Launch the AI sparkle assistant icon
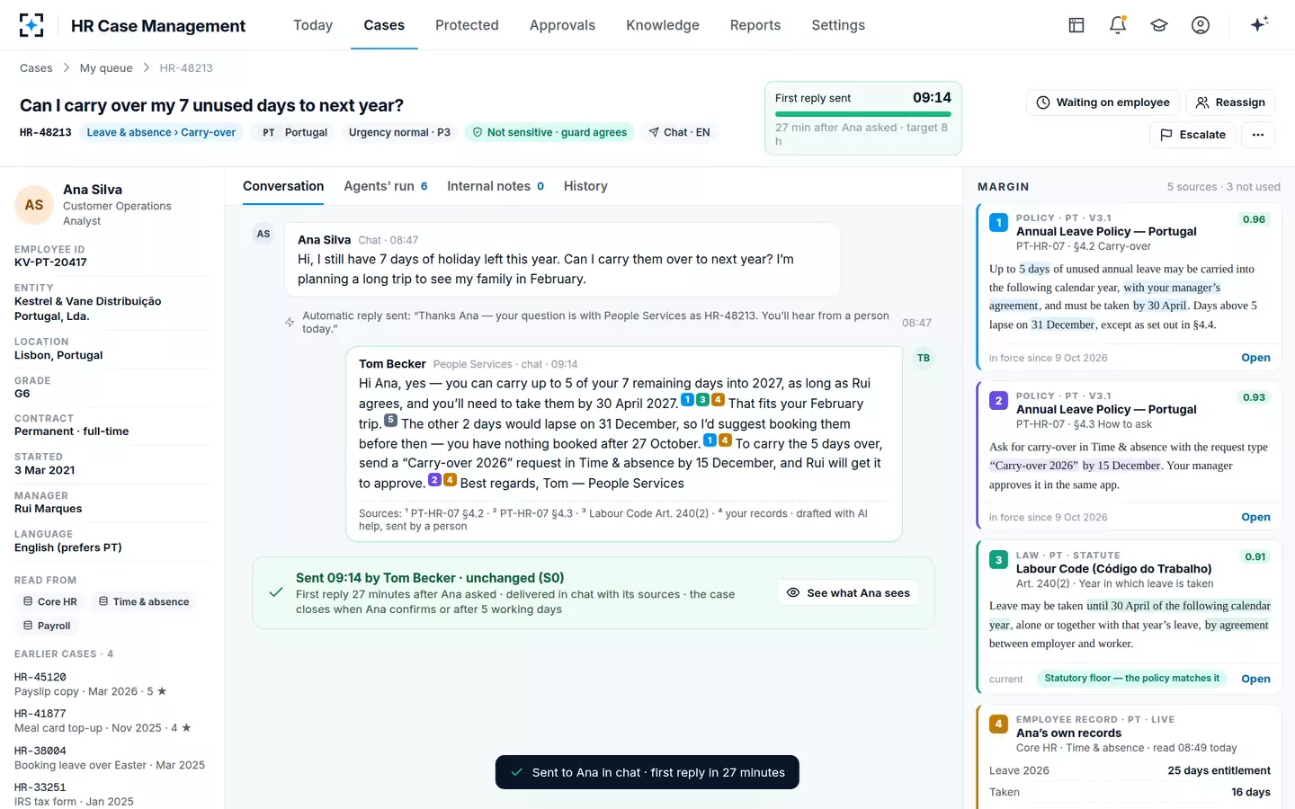1295x809 pixels. pyautogui.click(x=1259, y=24)
